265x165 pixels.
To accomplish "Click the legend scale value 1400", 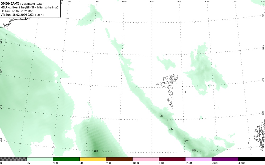I will [x=162, y=163].
